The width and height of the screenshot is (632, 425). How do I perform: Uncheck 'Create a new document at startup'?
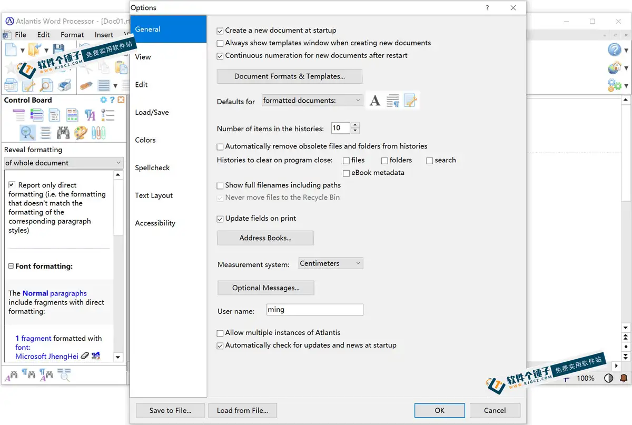point(220,31)
